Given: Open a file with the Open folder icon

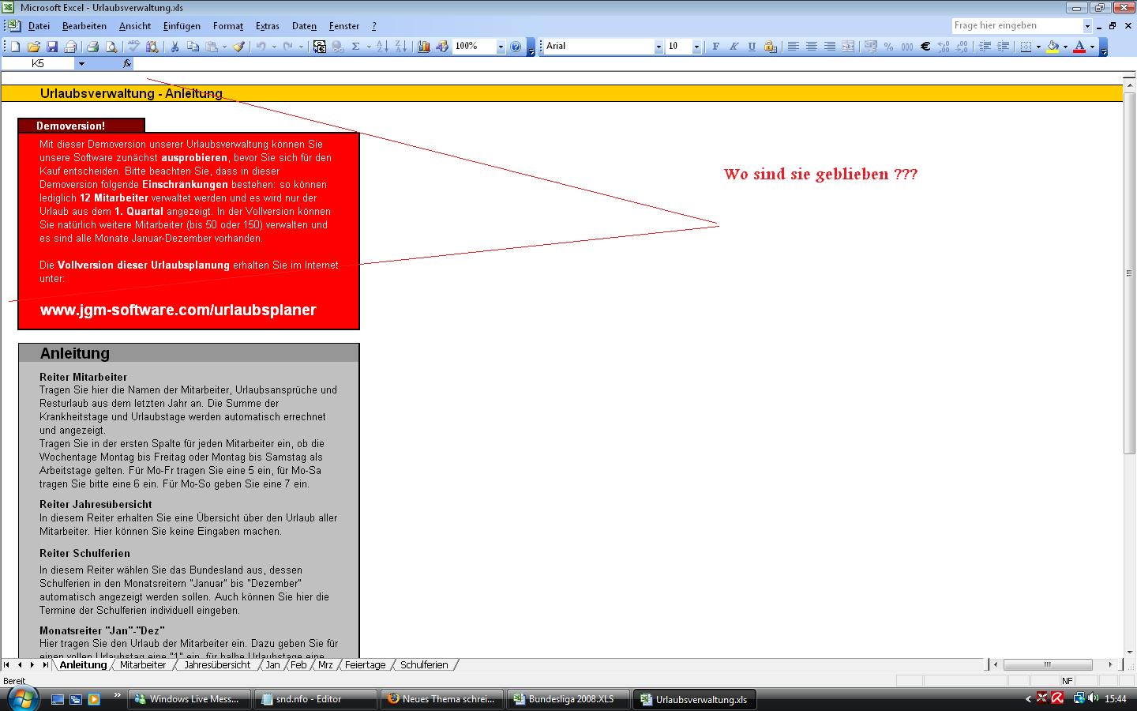Looking at the screenshot, I should tap(34, 47).
